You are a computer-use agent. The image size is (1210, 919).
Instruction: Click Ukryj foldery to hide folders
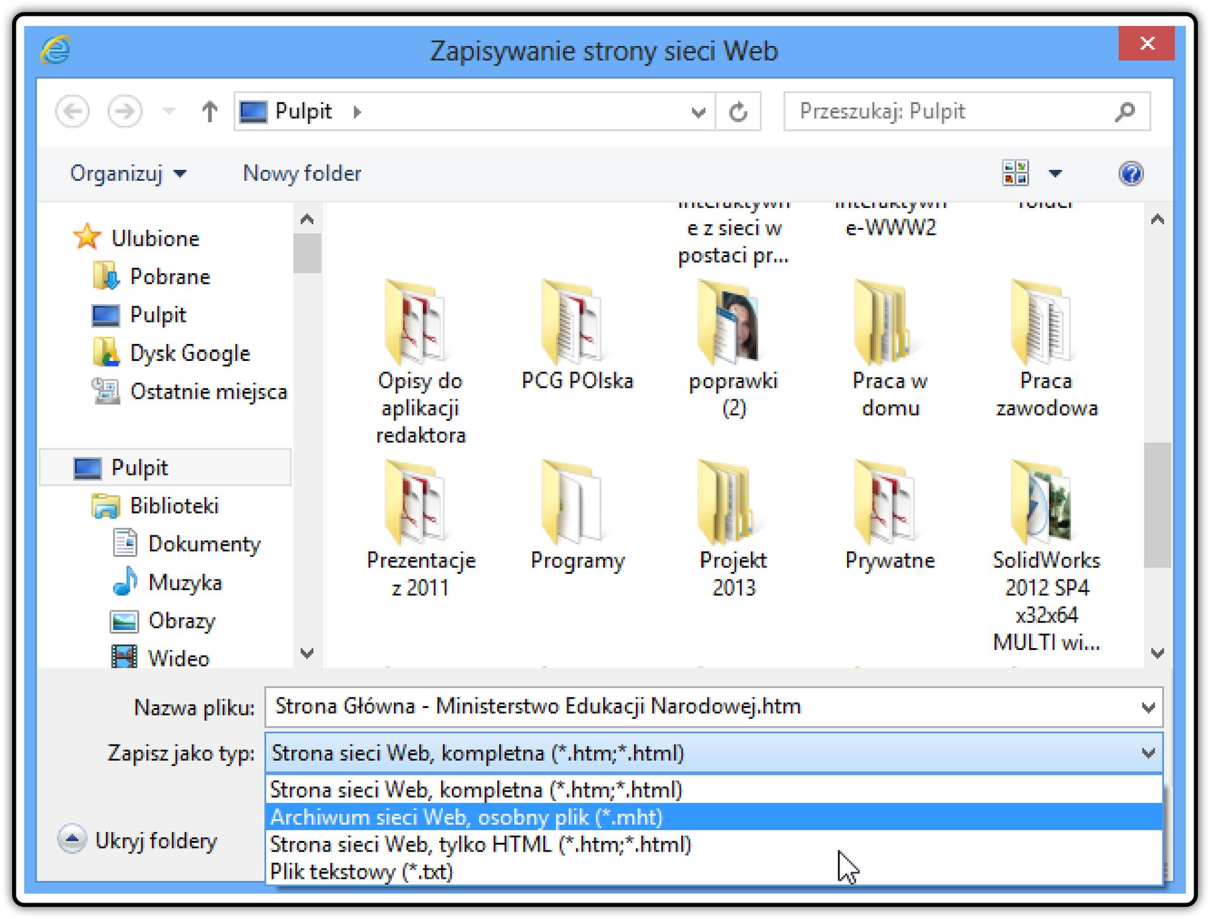(137, 840)
